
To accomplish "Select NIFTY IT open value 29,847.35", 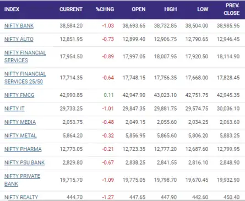I will click(134, 108).
